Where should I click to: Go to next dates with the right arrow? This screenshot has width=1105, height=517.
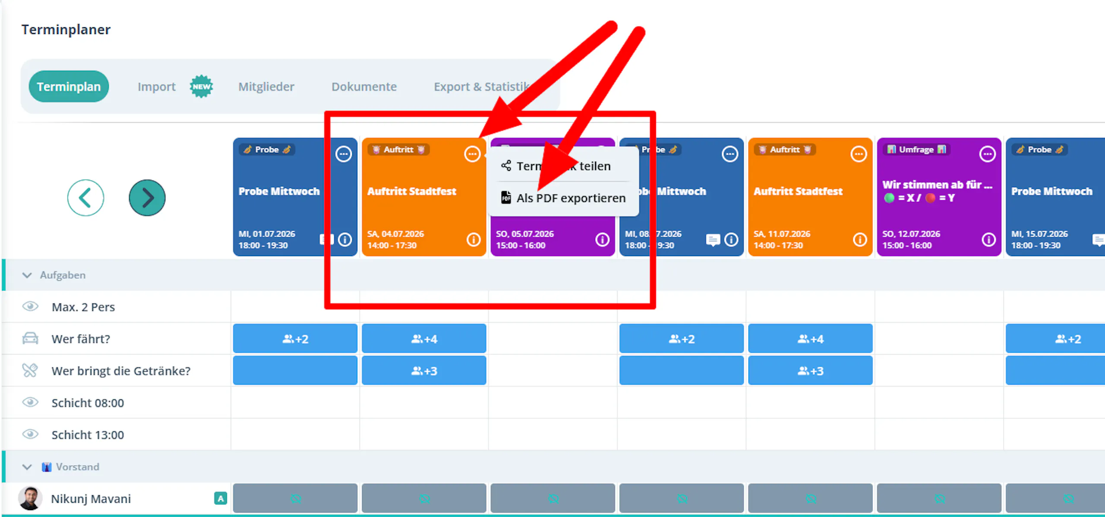click(x=147, y=198)
